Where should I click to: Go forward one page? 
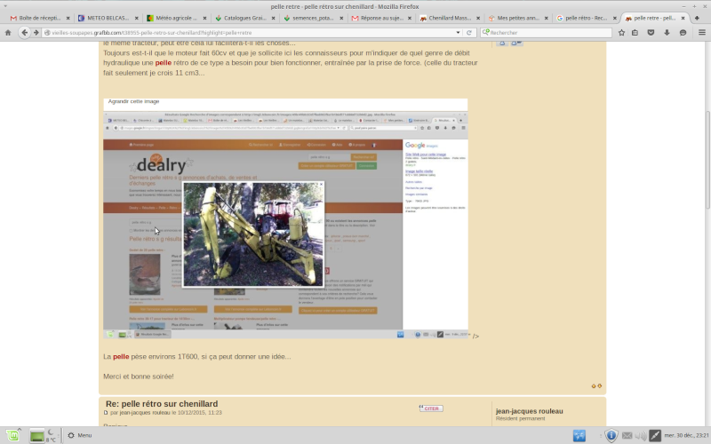pyautogui.click(x=36, y=33)
